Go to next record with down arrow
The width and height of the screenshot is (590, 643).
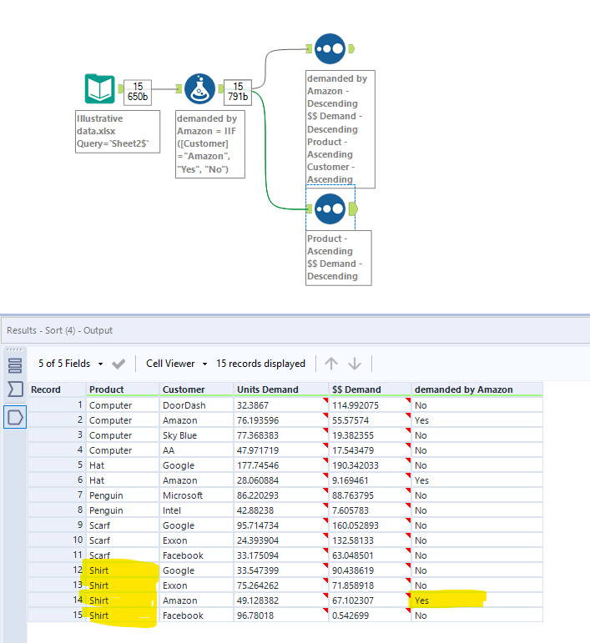(355, 364)
